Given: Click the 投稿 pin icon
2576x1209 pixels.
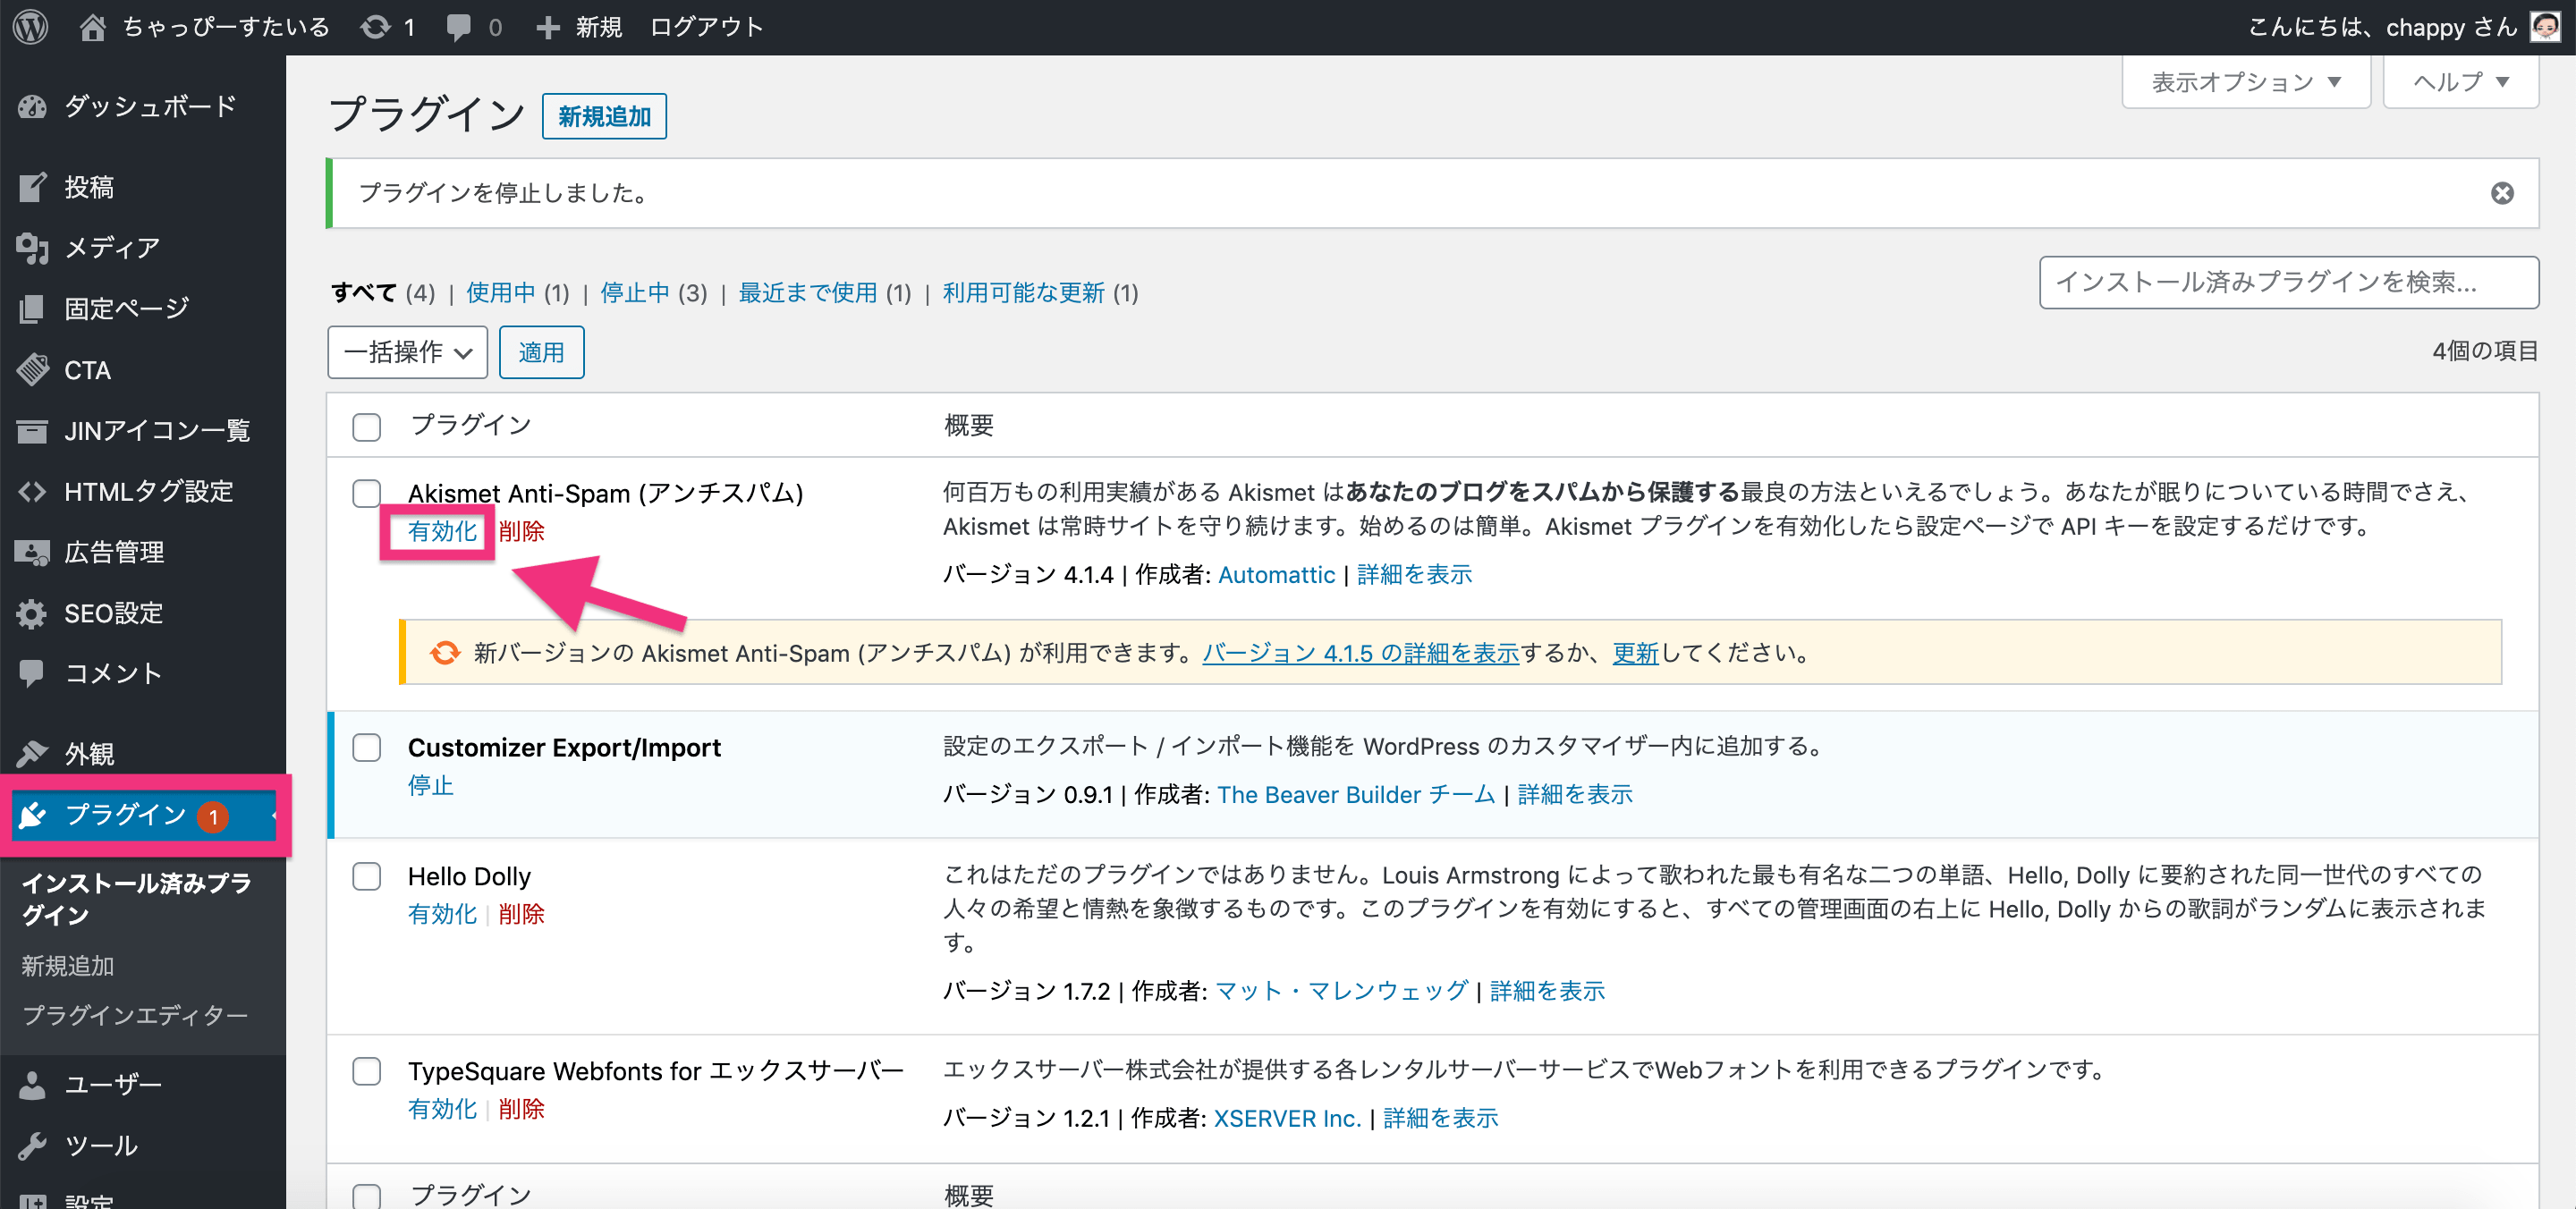Looking at the screenshot, I should [x=32, y=187].
